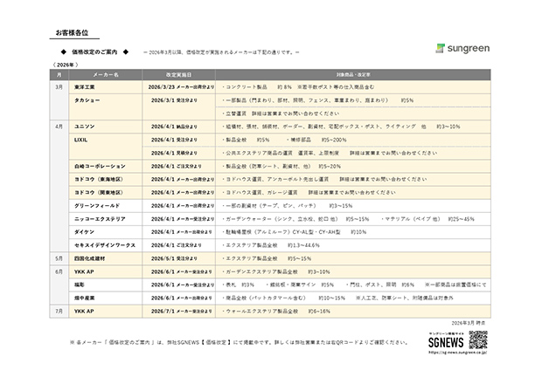Select the 7月 month cell
542x384 pixels.
(59, 312)
